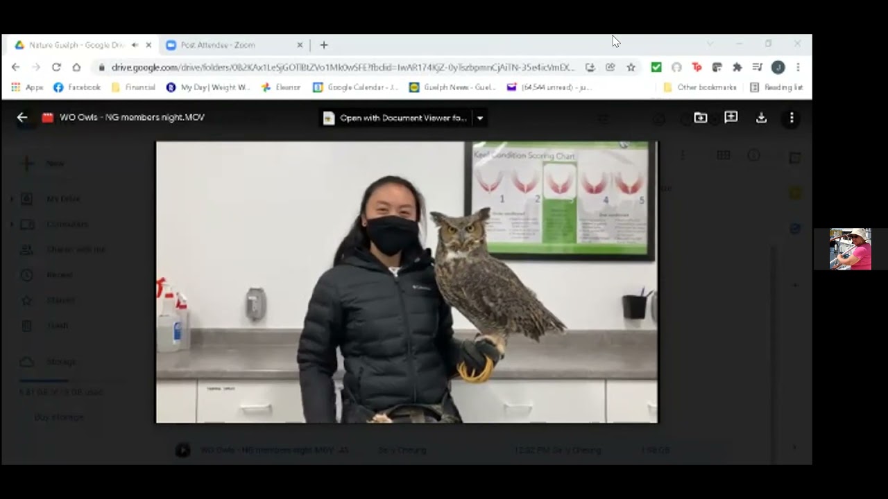The width and height of the screenshot is (888, 499).
Task: Open the Guelph News bookmark
Action: pos(452,87)
